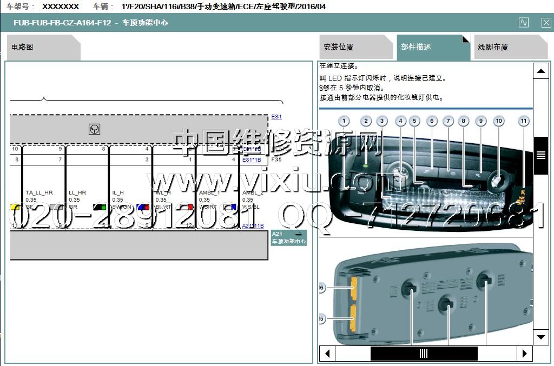Open the A21*11B connector link
554x366 pixels.
[x=253, y=226]
